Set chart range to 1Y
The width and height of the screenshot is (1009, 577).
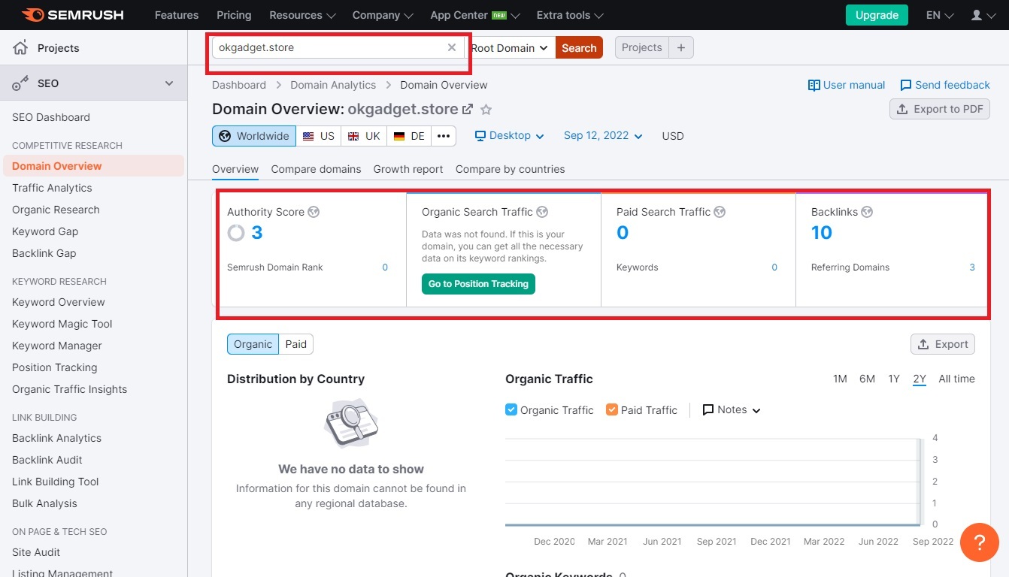[893, 379]
